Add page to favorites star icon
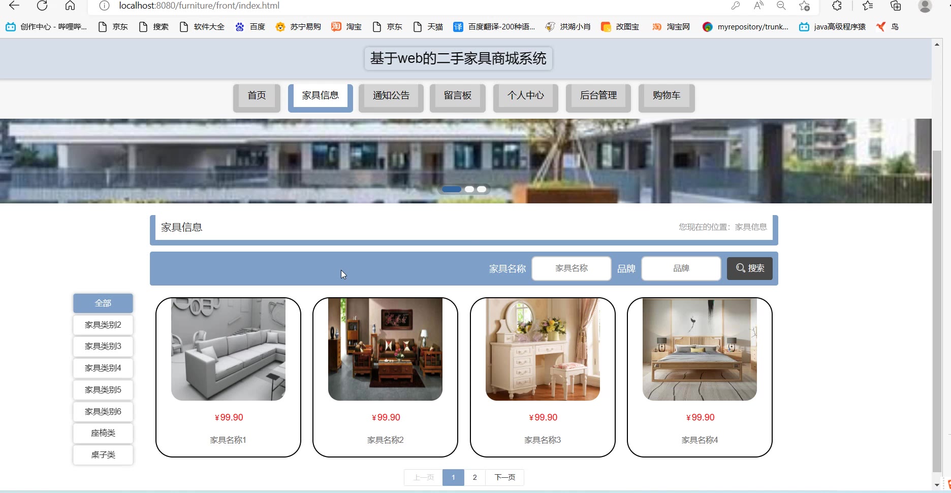This screenshot has width=951, height=493. [804, 6]
